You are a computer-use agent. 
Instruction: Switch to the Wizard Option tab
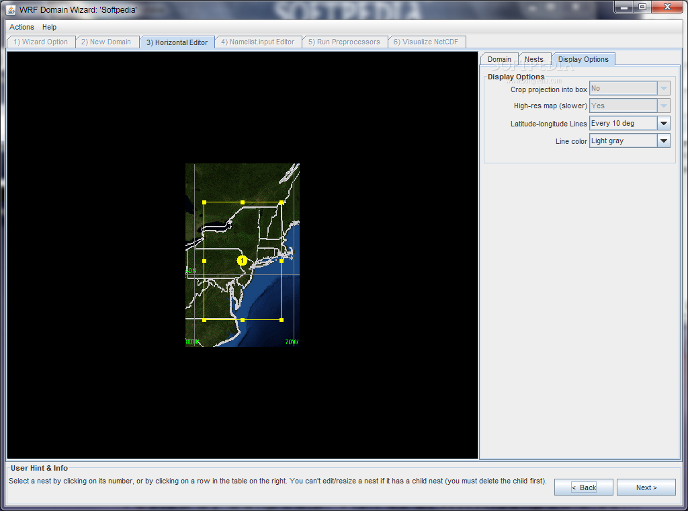(40, 42)
